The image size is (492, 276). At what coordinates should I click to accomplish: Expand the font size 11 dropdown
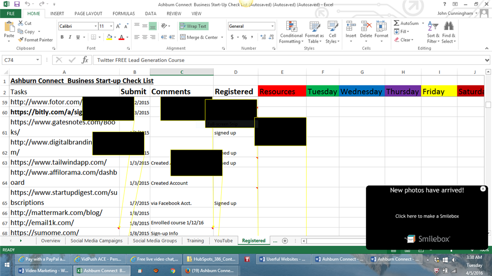click(111, 26)
